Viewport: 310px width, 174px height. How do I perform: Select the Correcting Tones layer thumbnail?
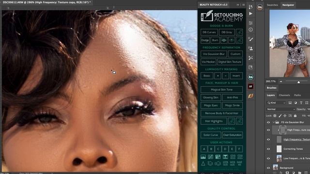point(279,149)
